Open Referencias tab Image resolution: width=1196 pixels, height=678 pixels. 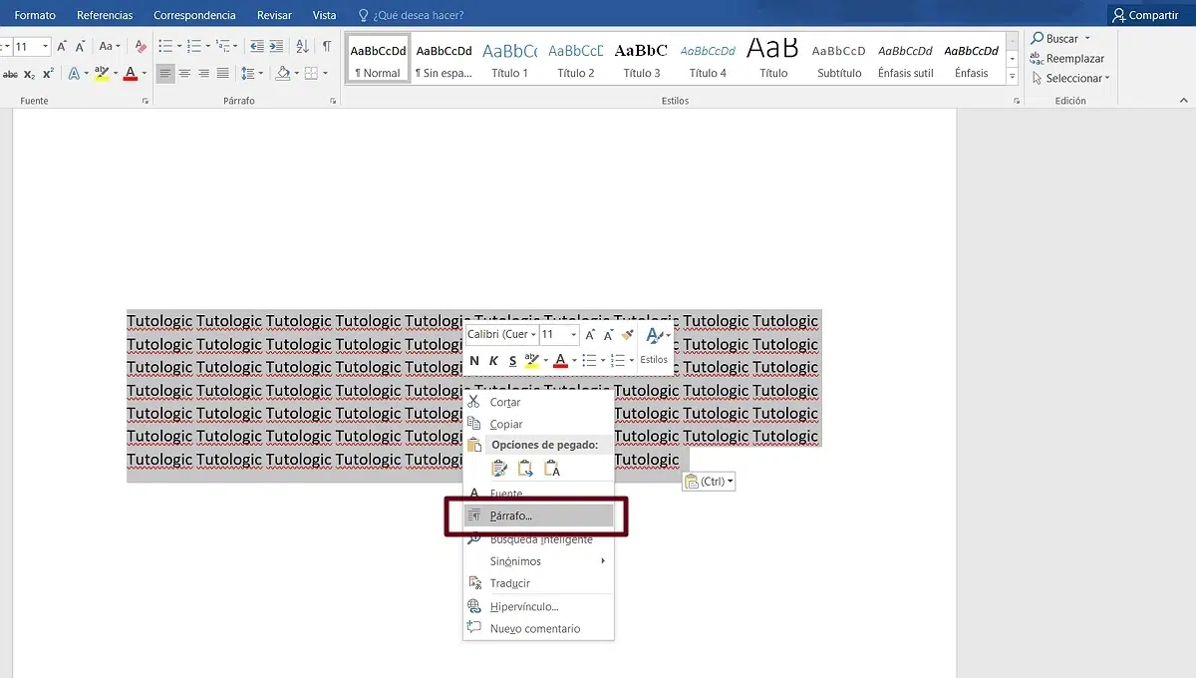(x=105, y=15)
